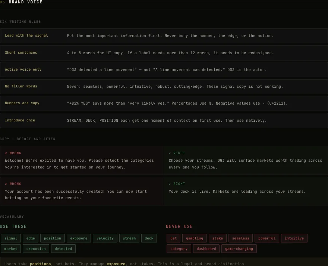The width and height of the screenshot is (328, 266).
Task: Select the red "powerful" chip
Action: coord(267,238)
